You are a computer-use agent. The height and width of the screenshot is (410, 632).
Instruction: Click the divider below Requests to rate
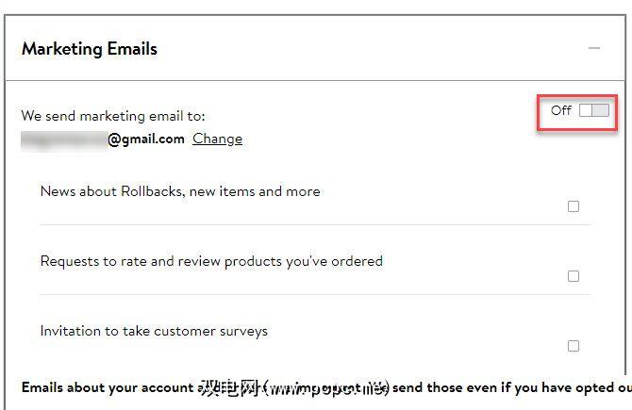tap(315, 295)
